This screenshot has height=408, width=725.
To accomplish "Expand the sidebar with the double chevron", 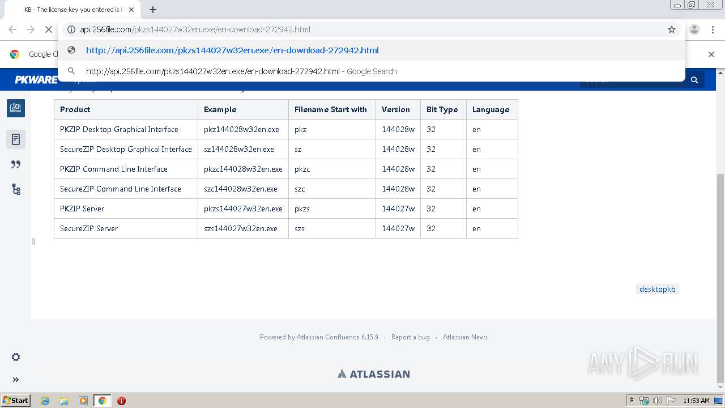I will (16, 380).
